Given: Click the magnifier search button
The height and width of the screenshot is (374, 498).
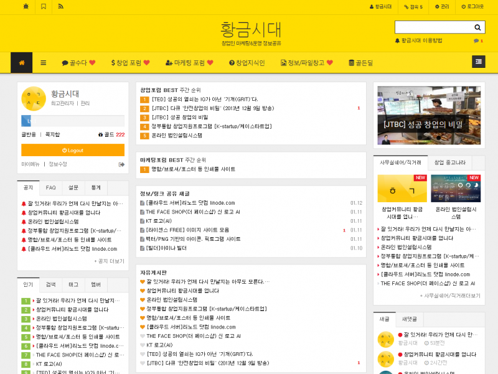Looking at the screenshot, I should (477, 27).
